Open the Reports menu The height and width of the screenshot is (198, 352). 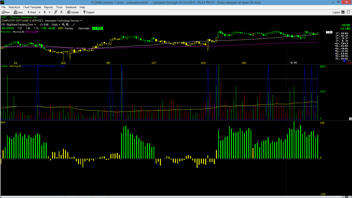pos(48,7)
